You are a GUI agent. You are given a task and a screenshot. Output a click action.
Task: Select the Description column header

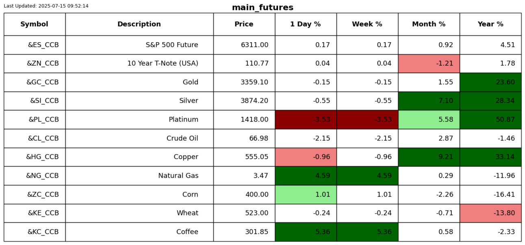click(x=139, y=24)
